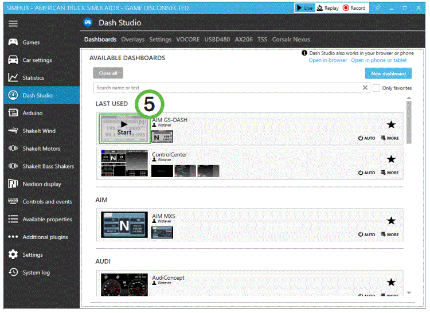Open Available properties list
This screenshot has width=430, height=313.
point(42,219)
